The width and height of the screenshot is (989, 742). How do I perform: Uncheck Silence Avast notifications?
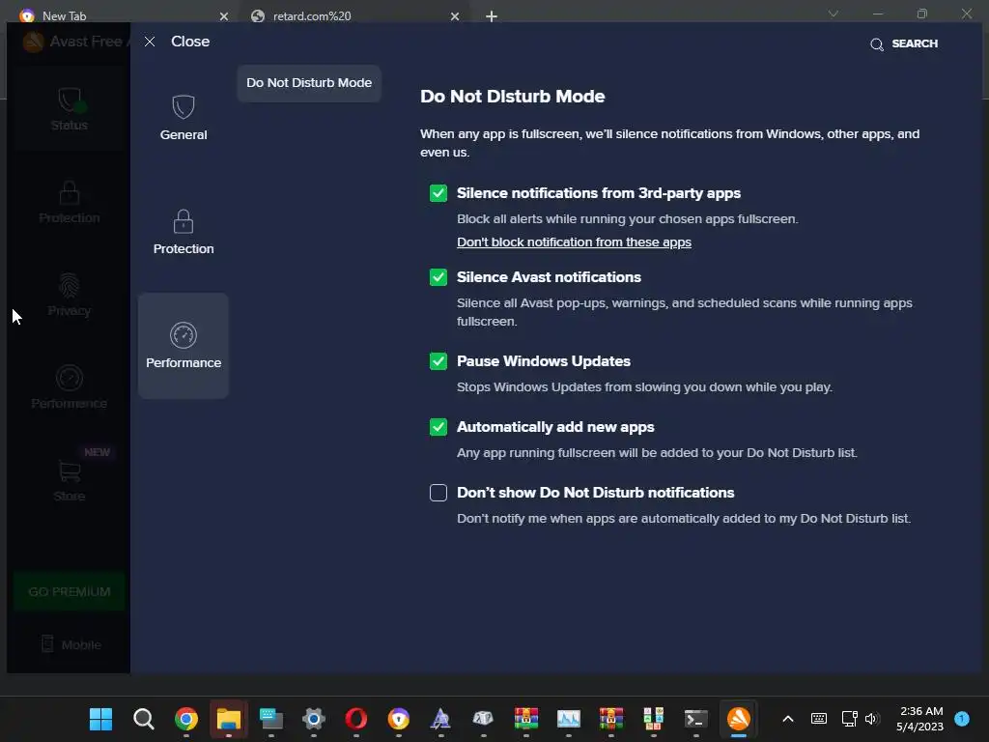click(x=438, y=277)
